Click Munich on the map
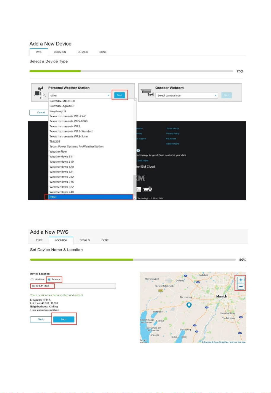Screen dimensions: 271x393 [x=221, y=296]
